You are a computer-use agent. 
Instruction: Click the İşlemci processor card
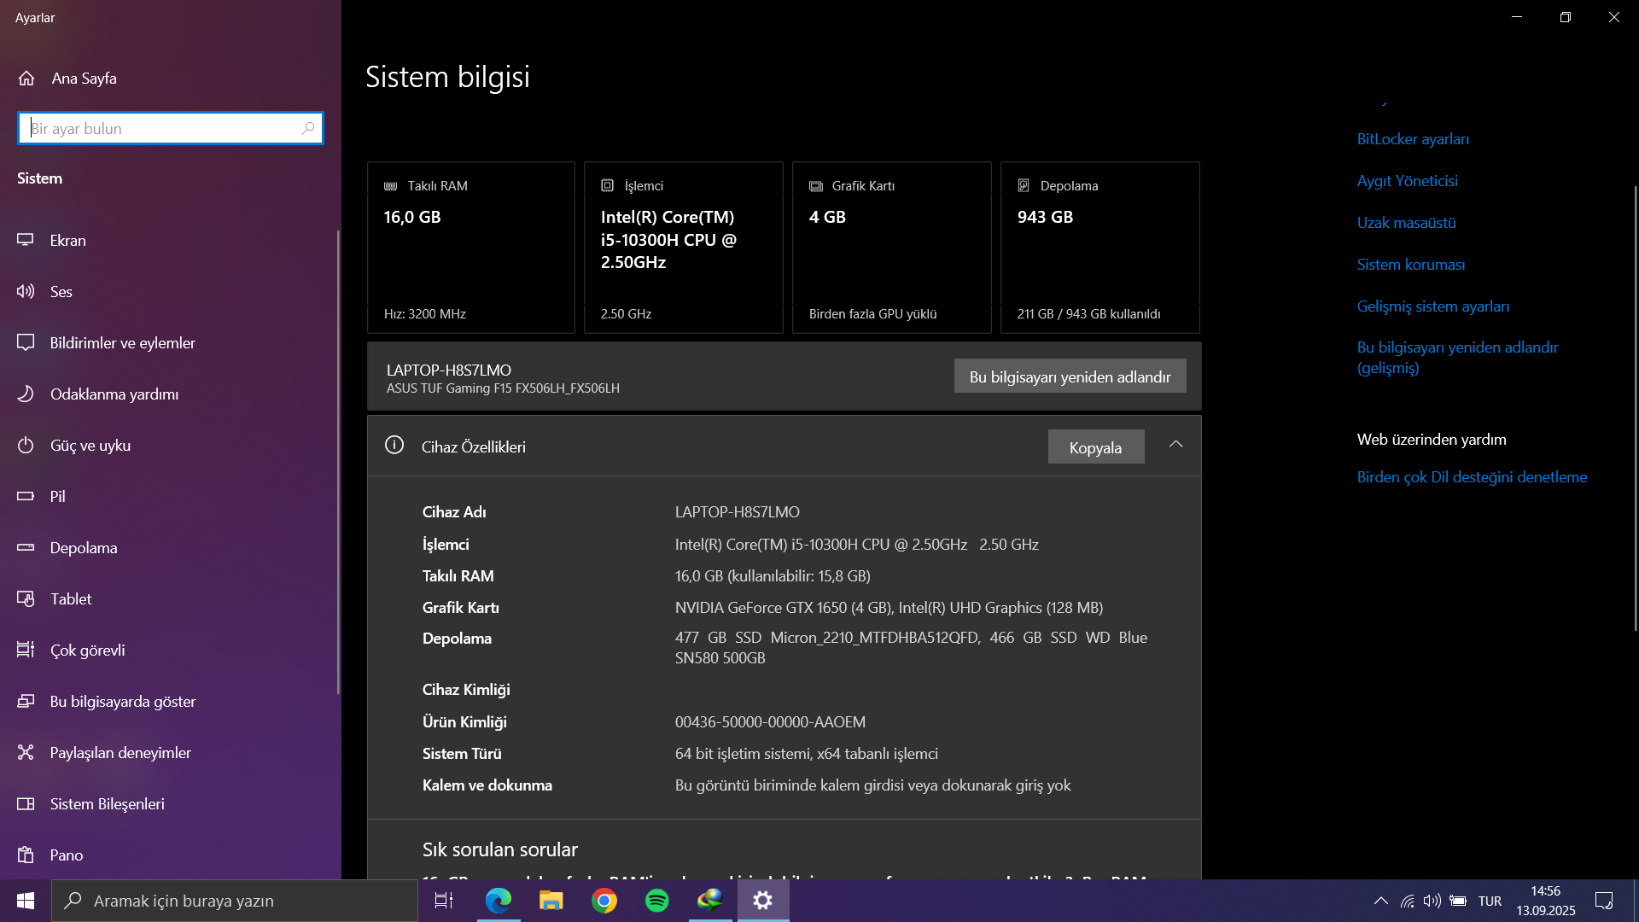pos(683,248)
